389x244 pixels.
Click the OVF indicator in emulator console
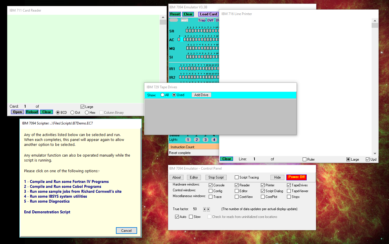click(x=210, y=20)
